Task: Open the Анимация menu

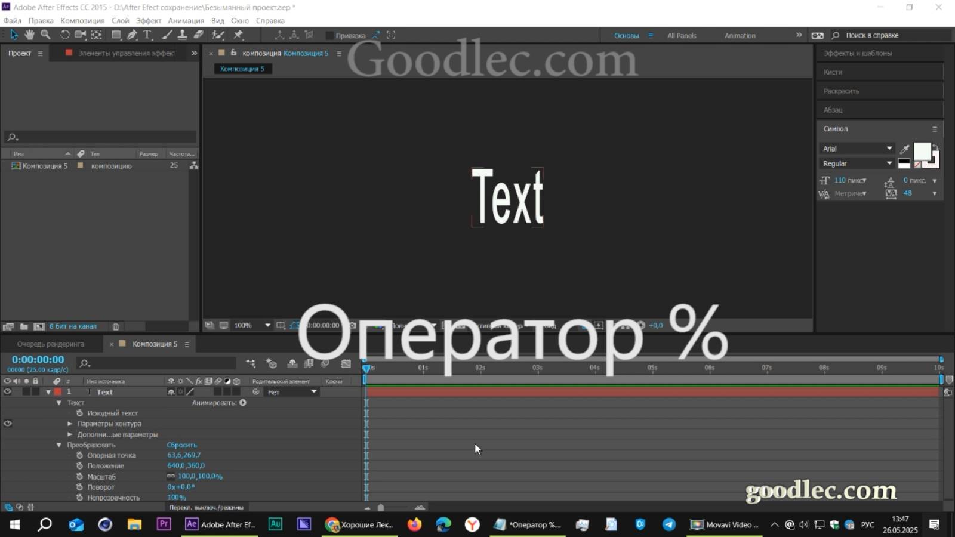Action: tap(186, 20)
